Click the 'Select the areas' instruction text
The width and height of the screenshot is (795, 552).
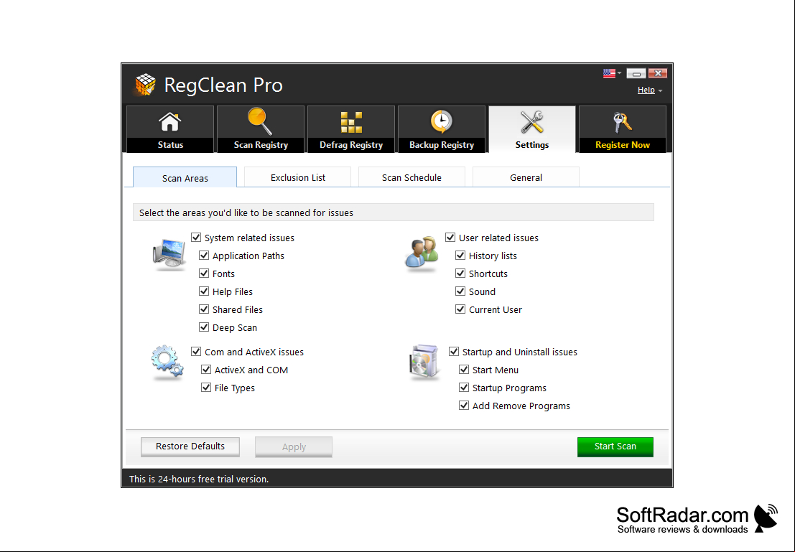tap(246, 213)
